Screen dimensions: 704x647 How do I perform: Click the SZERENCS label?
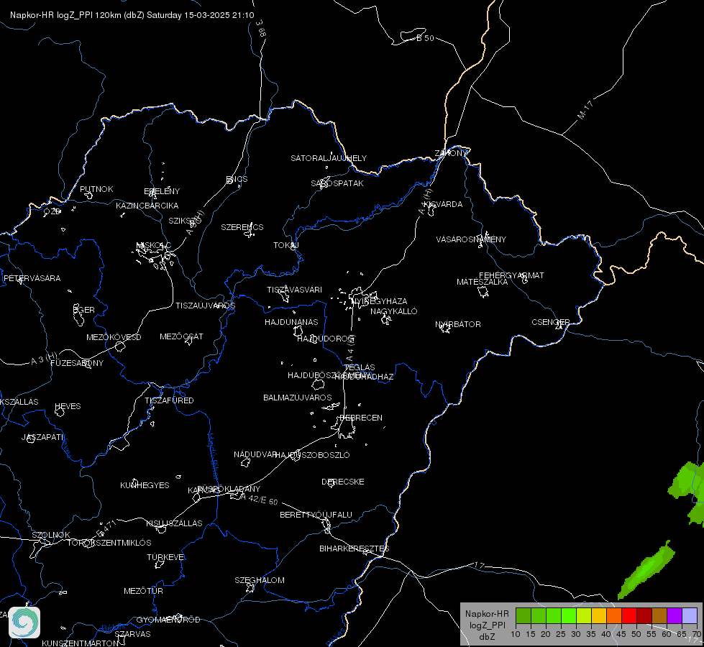242,227
